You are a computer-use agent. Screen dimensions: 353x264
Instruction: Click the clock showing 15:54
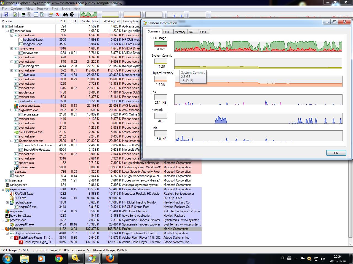[x=338, y=257]
